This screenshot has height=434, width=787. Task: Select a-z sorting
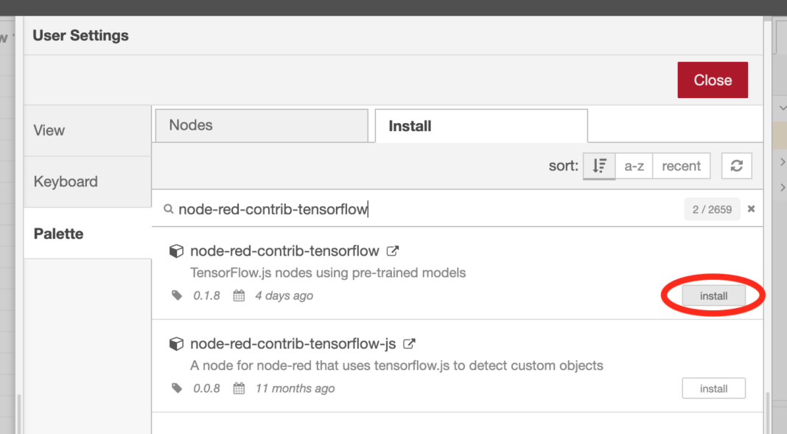coord(634,166)
